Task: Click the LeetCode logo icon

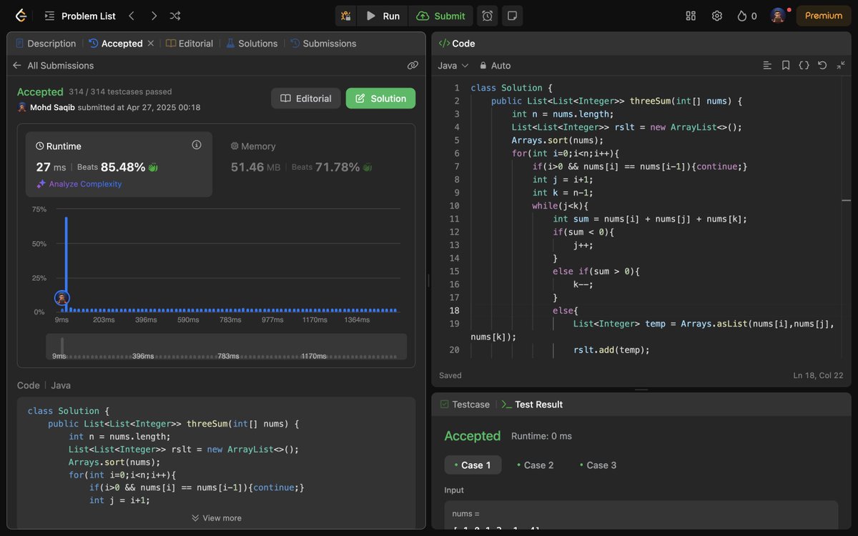Action: point(21,16)
